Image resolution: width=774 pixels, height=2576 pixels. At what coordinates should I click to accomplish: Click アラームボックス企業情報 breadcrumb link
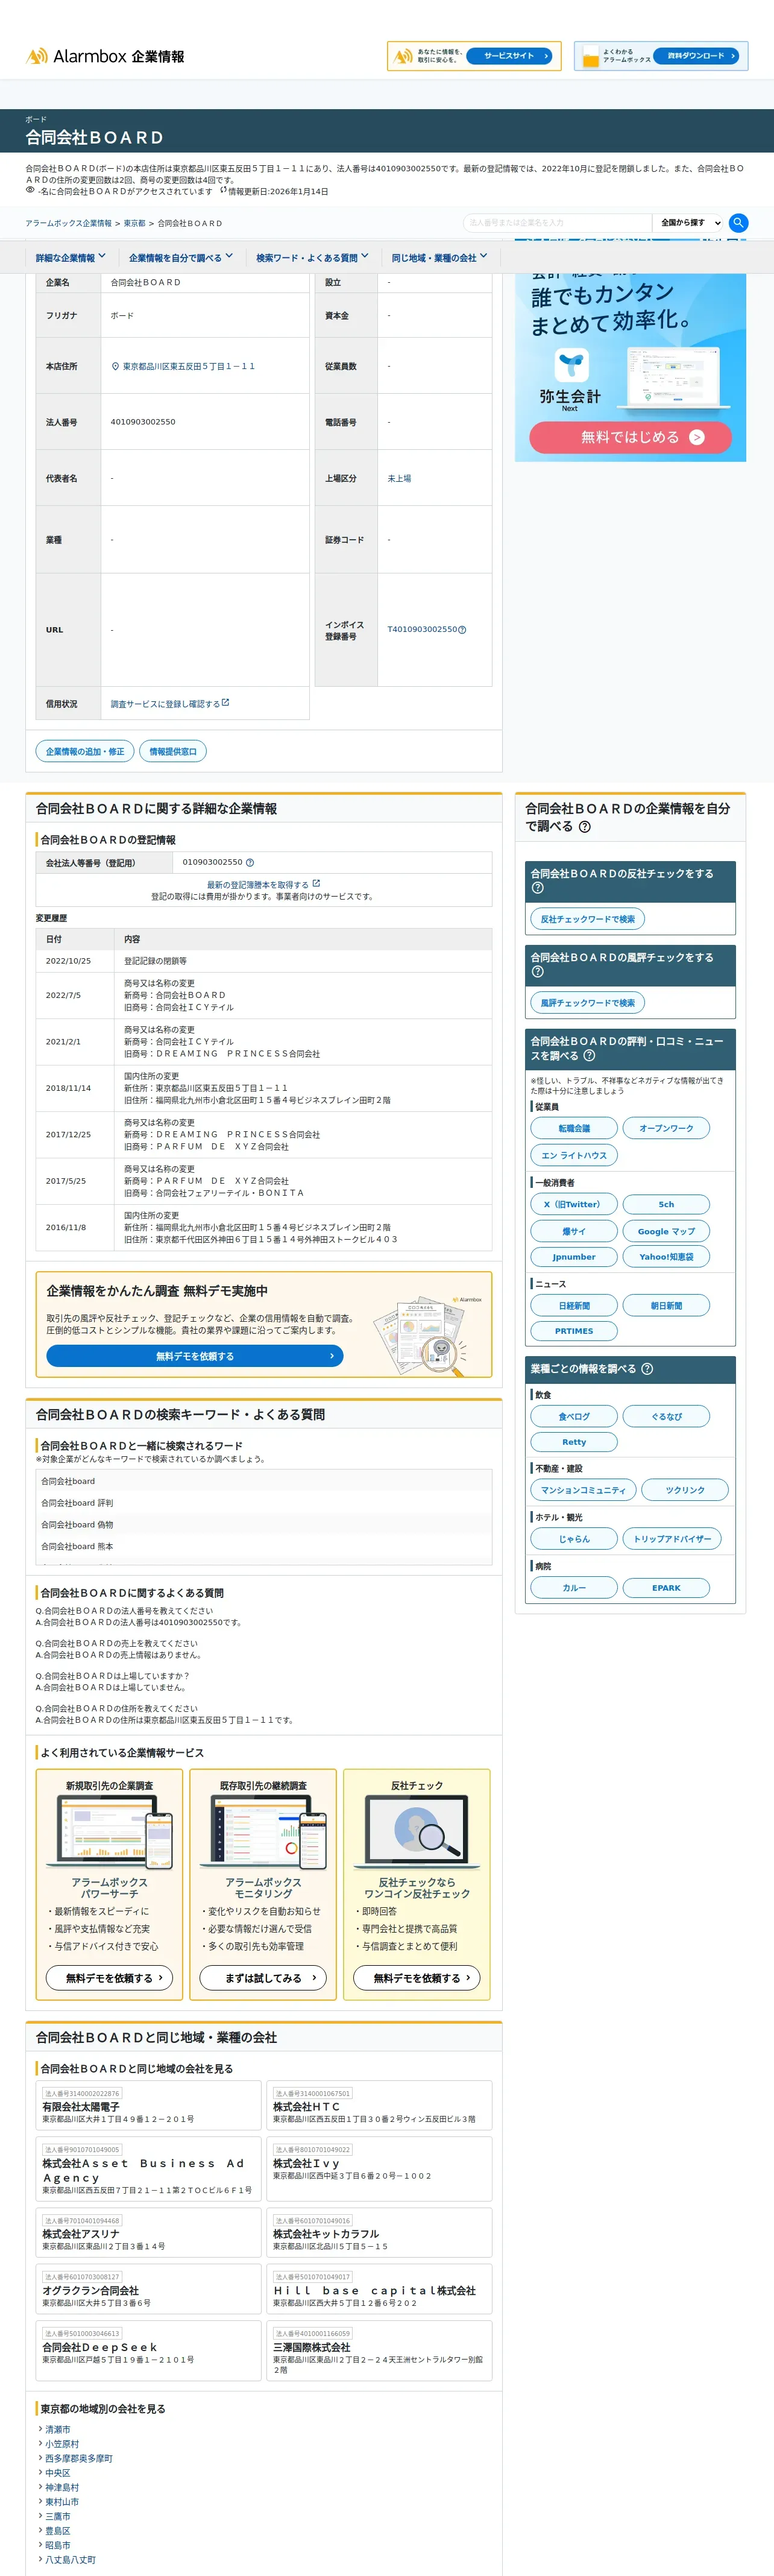[69, 224]
